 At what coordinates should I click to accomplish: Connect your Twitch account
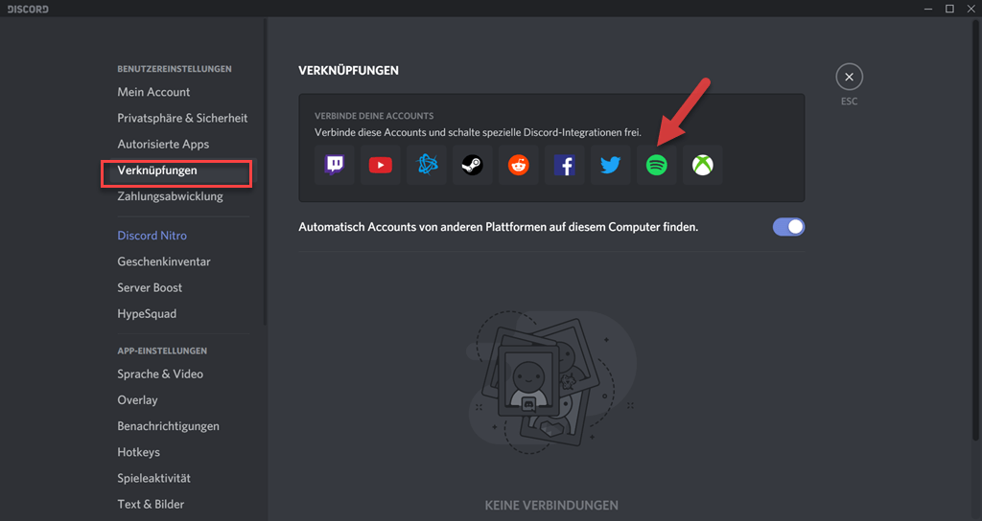pos(335,165)
